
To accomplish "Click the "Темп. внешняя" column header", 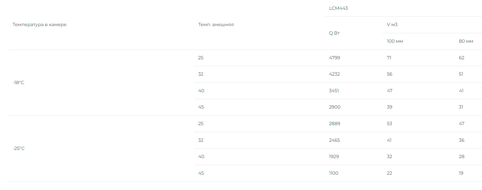I will click(x=216, y=25).
